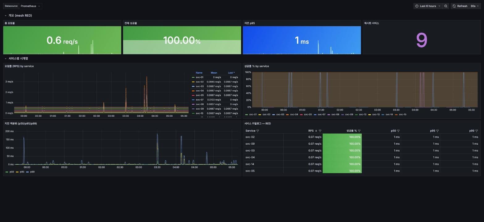Open the p50 column filter icon
484x222 pixels.
pos(398,131)
